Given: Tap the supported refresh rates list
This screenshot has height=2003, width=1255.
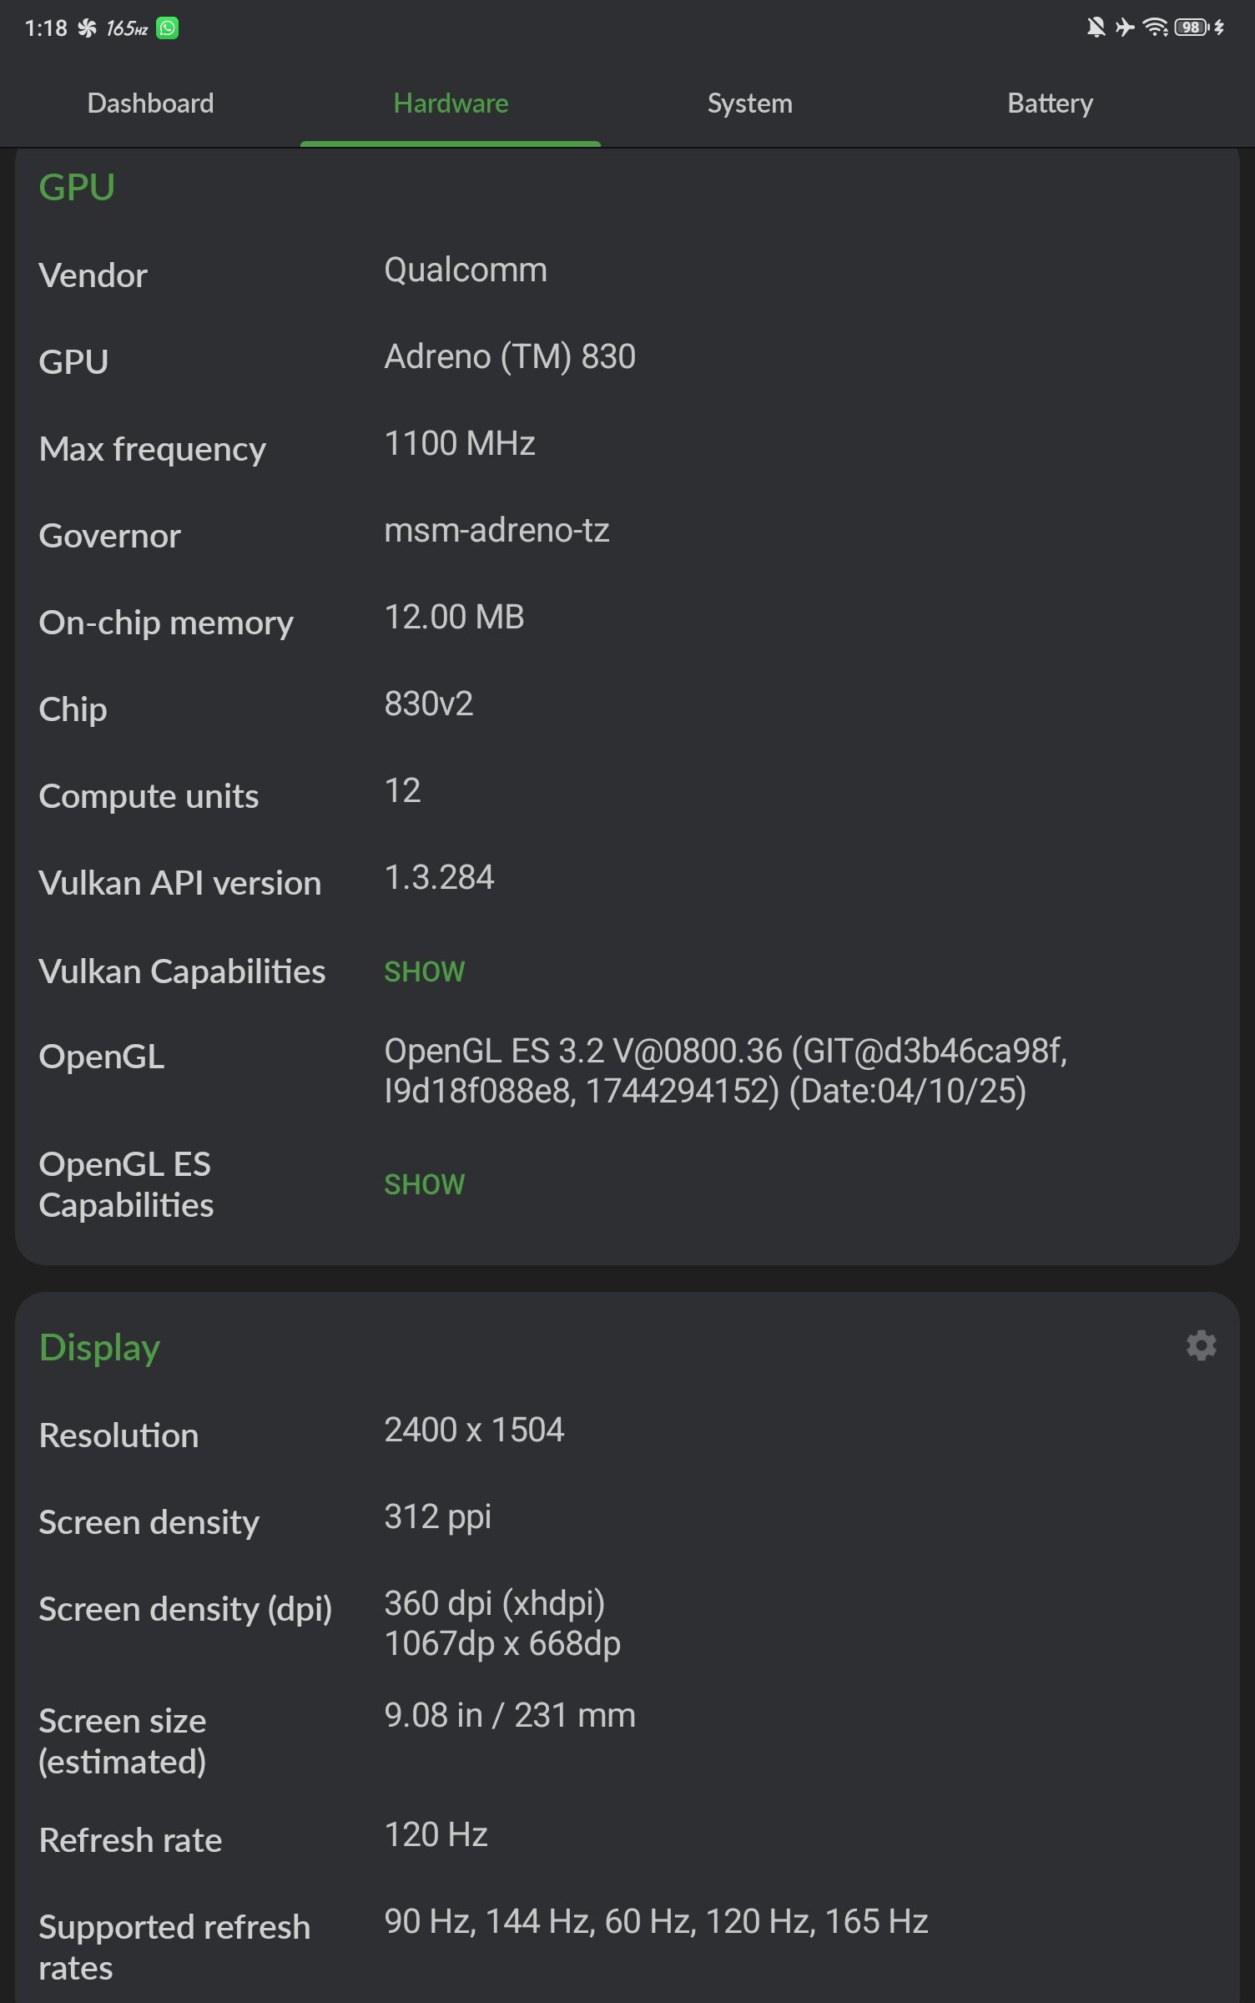Looking at the screenshot, I should (655, 1921).
